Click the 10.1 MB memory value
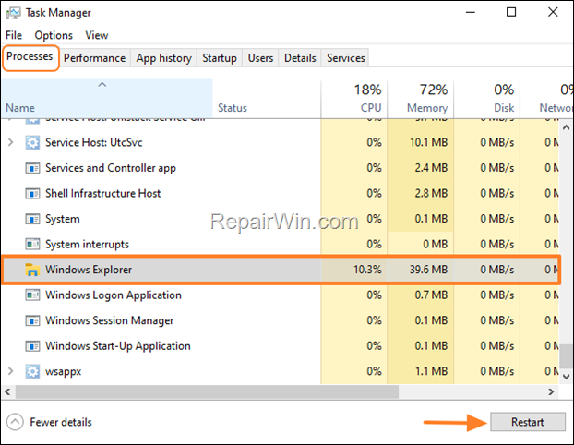The image size is (574, 445). (429, 142)
